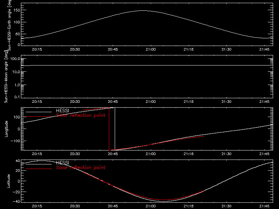Image resolution: width=279 pixels, height=209 pixels.
Task: Click 20:30 time label under Moon angle plot
Action: (75, 102)
